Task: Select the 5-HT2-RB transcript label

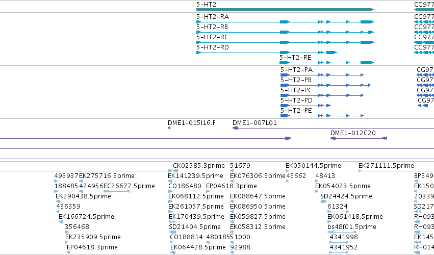Action: click(212, 27)
